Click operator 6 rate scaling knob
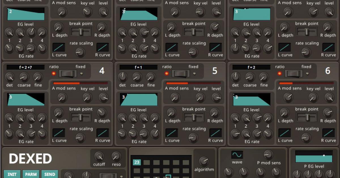This screenshot has width=340, height=178. tap(306, 137)
